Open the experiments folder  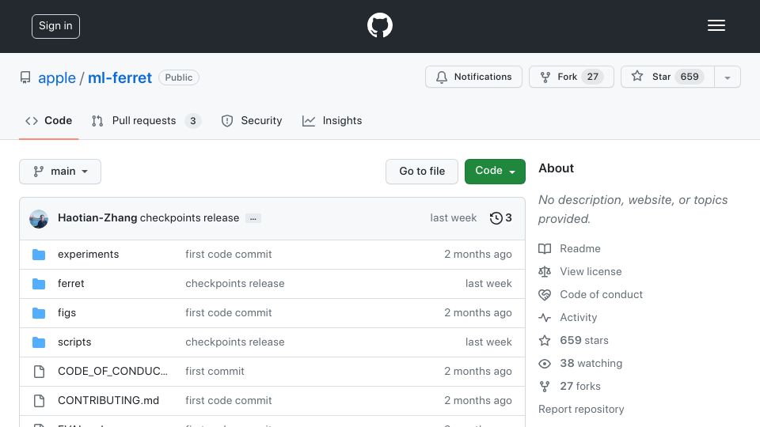pos(88,254)
